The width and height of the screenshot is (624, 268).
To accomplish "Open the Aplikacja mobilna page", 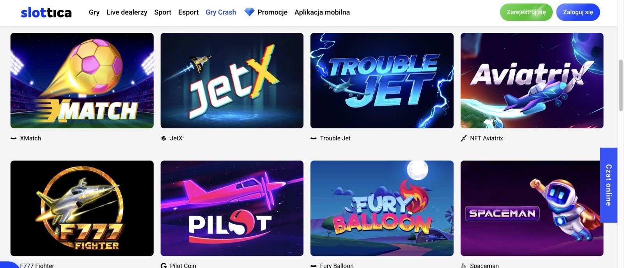I will (322, 12).
